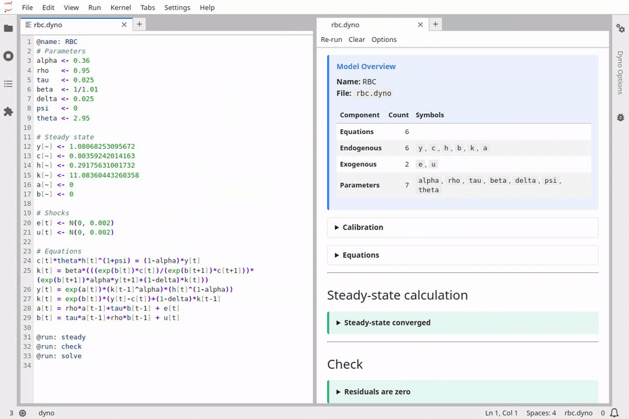Expand the Residuals are zero details
The image size is (629, 419).
coord(463,392)
